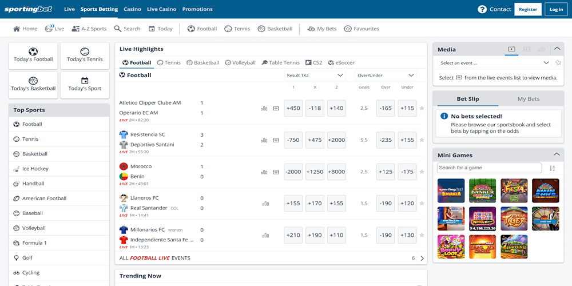Switch Media panel to video view
This screenshot has width=572, height=286.
(511, 49)
